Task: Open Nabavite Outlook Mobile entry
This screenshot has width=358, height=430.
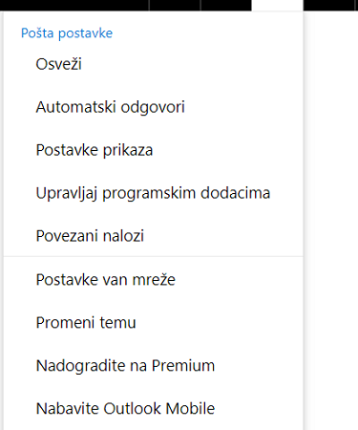Action: click(x=154, y=409)
